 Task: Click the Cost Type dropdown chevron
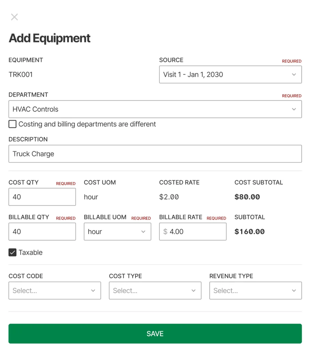coord(194,290)
